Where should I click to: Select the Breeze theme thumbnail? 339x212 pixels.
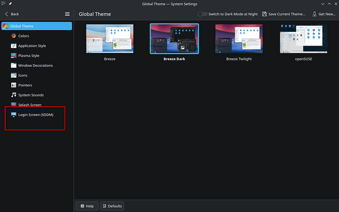(x=110, y=39)
